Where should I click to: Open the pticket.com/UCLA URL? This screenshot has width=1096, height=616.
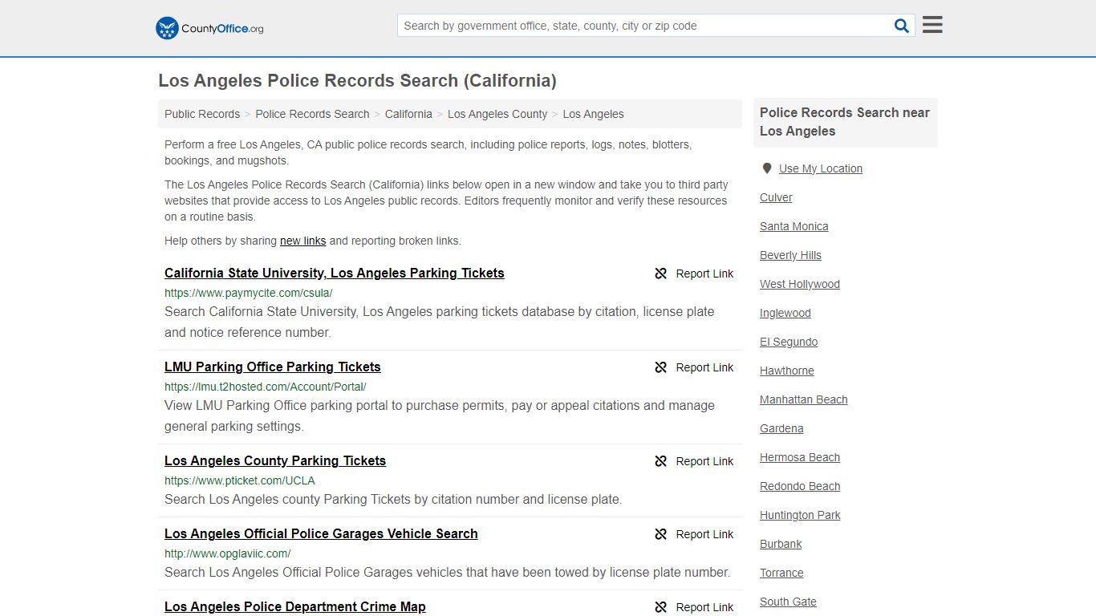240,480
